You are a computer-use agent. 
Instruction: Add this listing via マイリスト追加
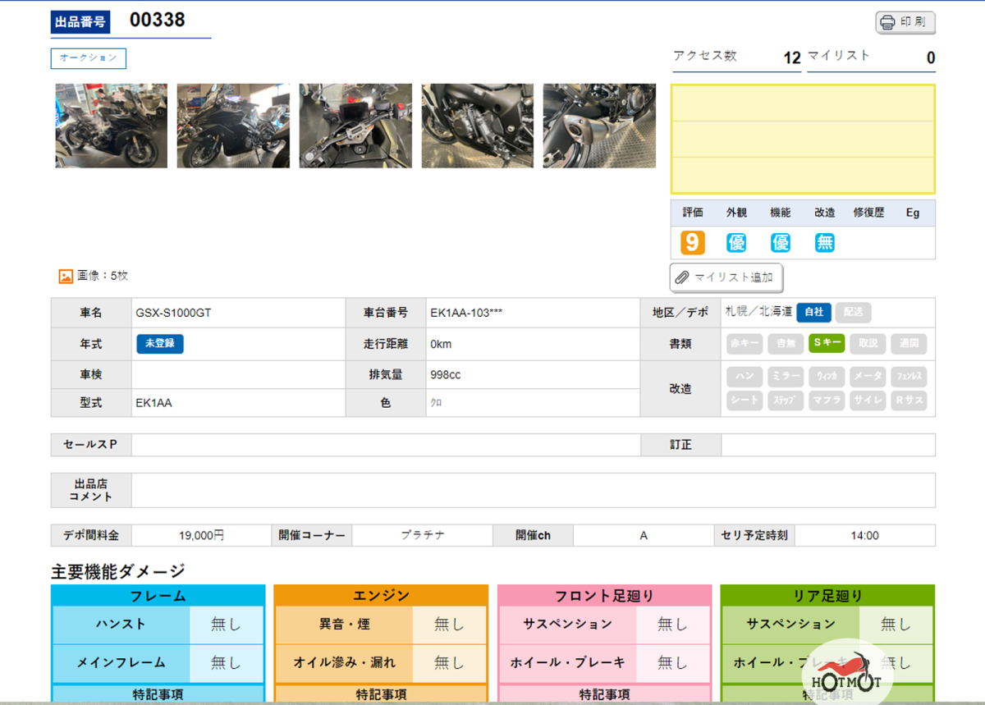coord(726,277)
